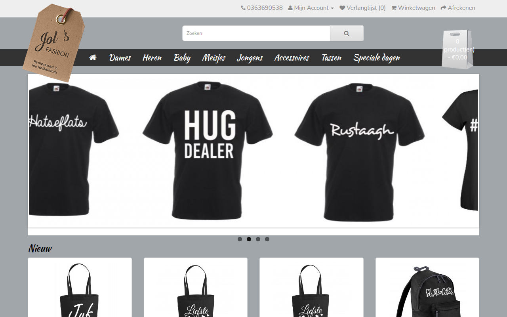Click the Hatseflats t-shirt in slider
The width and height of the screenshot is (507, 317).
[74, 149]
